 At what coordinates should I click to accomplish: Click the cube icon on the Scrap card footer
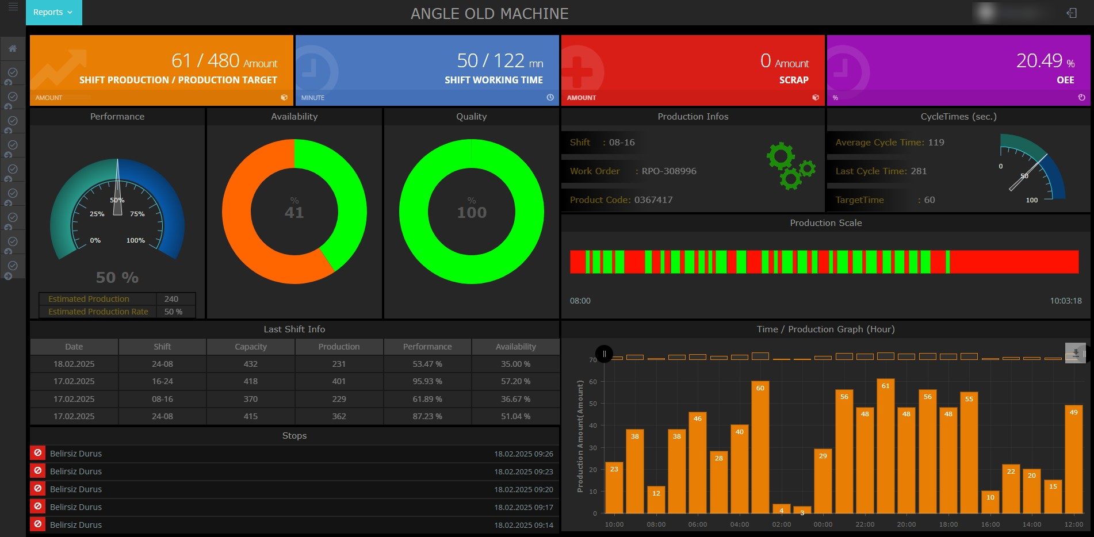tap(816, 98)
